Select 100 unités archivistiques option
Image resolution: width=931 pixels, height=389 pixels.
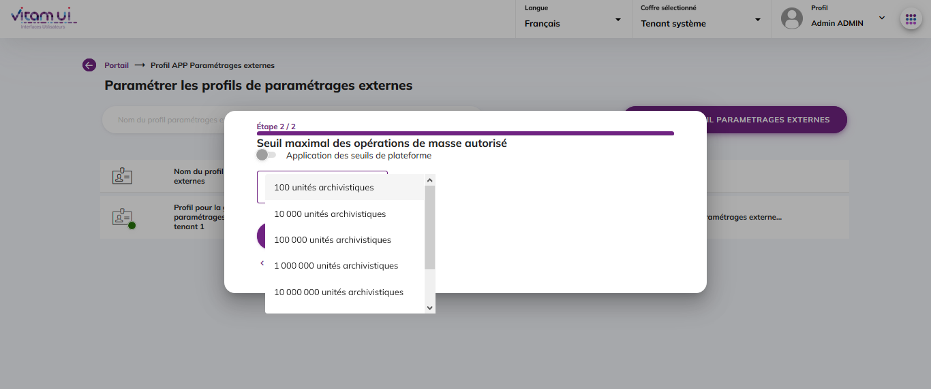click(324, 187)
